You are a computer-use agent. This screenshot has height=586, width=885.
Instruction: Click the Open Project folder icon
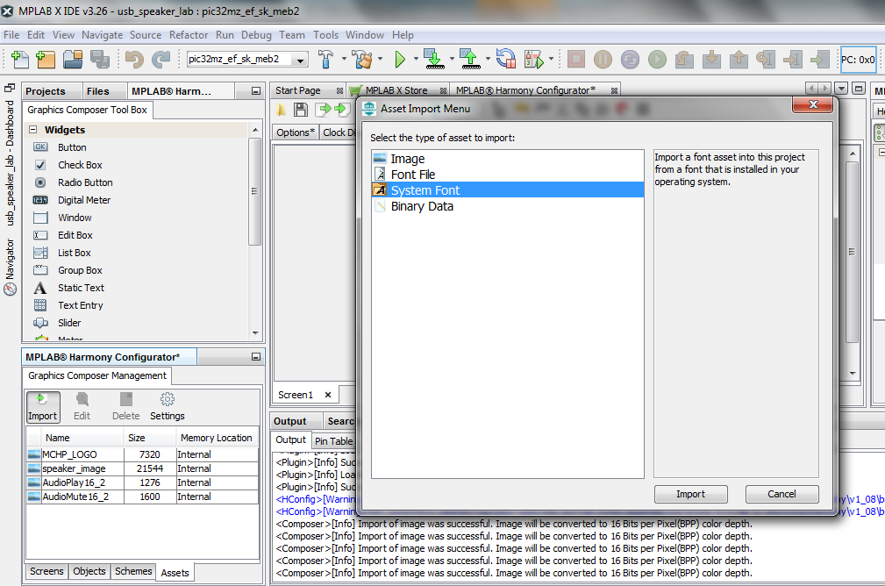pos(72,60)
